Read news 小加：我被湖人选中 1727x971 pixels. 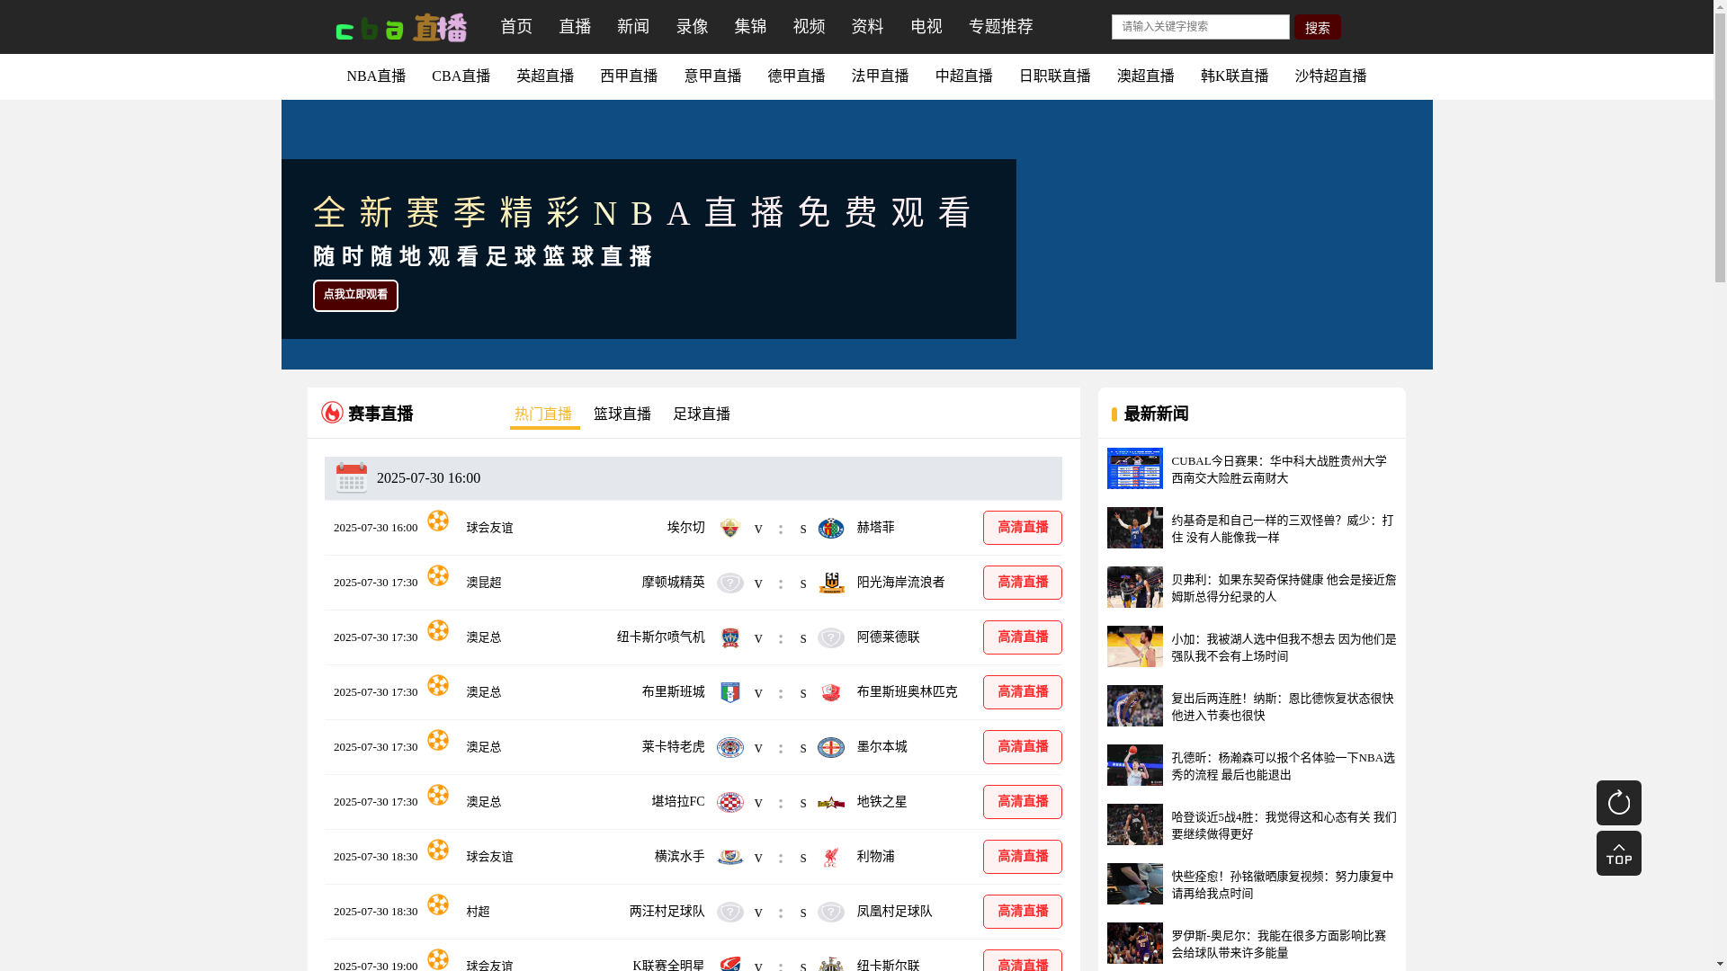[1284, 647]
